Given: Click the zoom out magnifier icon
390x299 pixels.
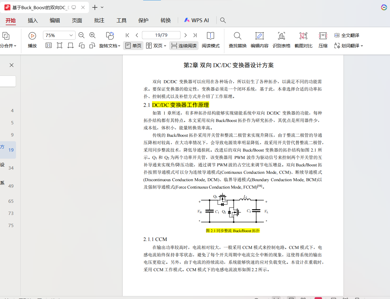Looking at the screenshot, I should point(81,35).
